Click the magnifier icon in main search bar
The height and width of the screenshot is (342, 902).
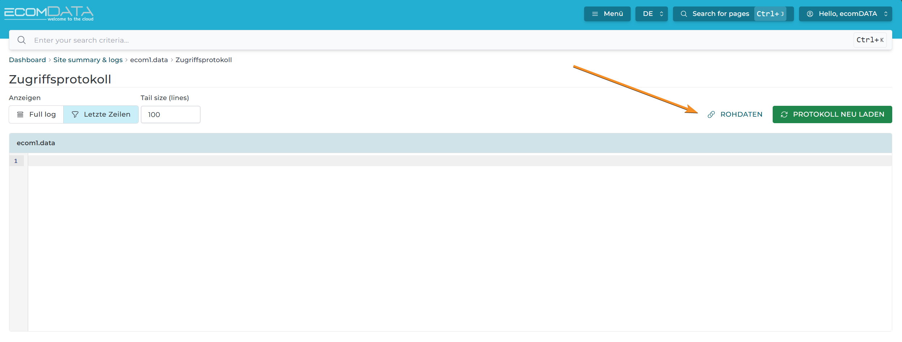pyautogui.click(x=22, y=40)
